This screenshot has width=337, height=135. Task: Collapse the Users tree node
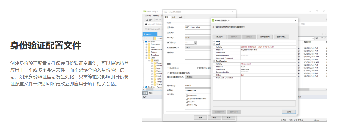click(x=146, y=58)
